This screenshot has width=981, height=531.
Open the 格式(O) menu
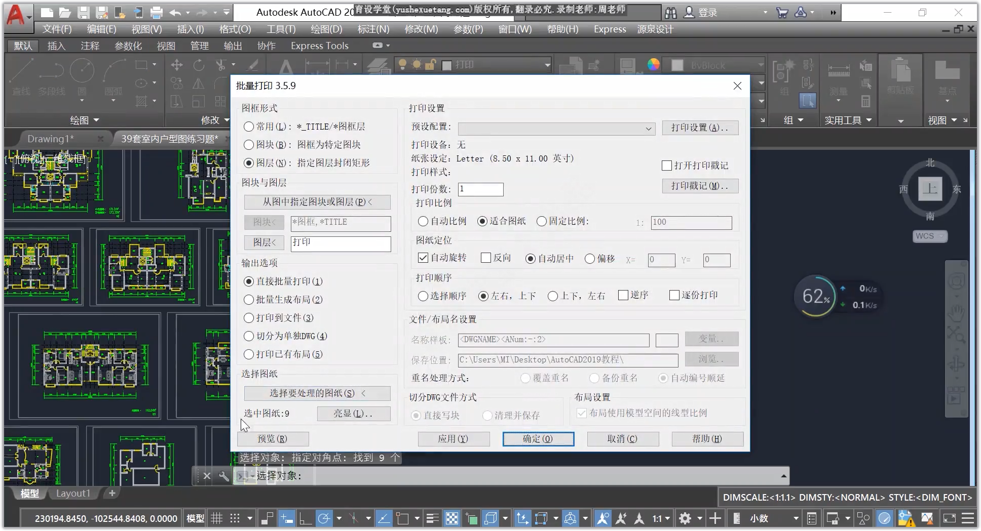(x=235, y=29)
